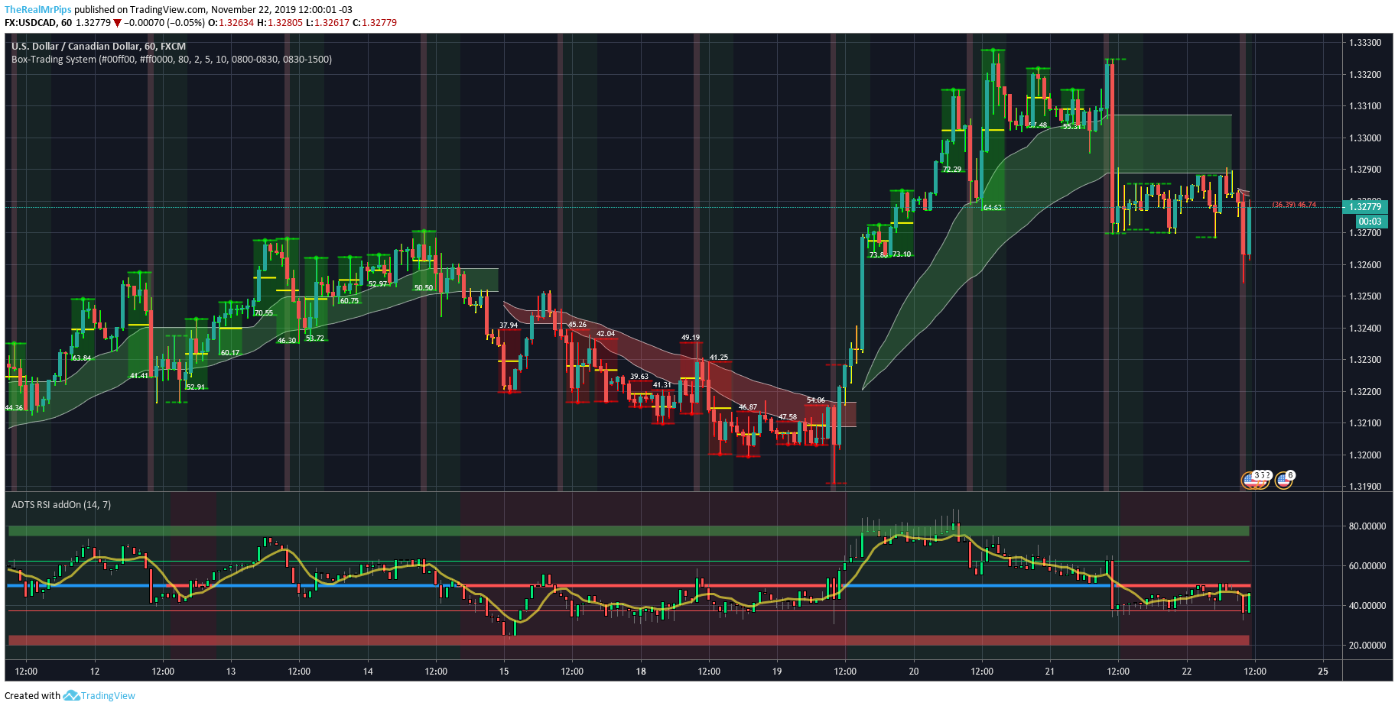Click the 80.00000 RSI axis label

click(x=1367, y=526)
